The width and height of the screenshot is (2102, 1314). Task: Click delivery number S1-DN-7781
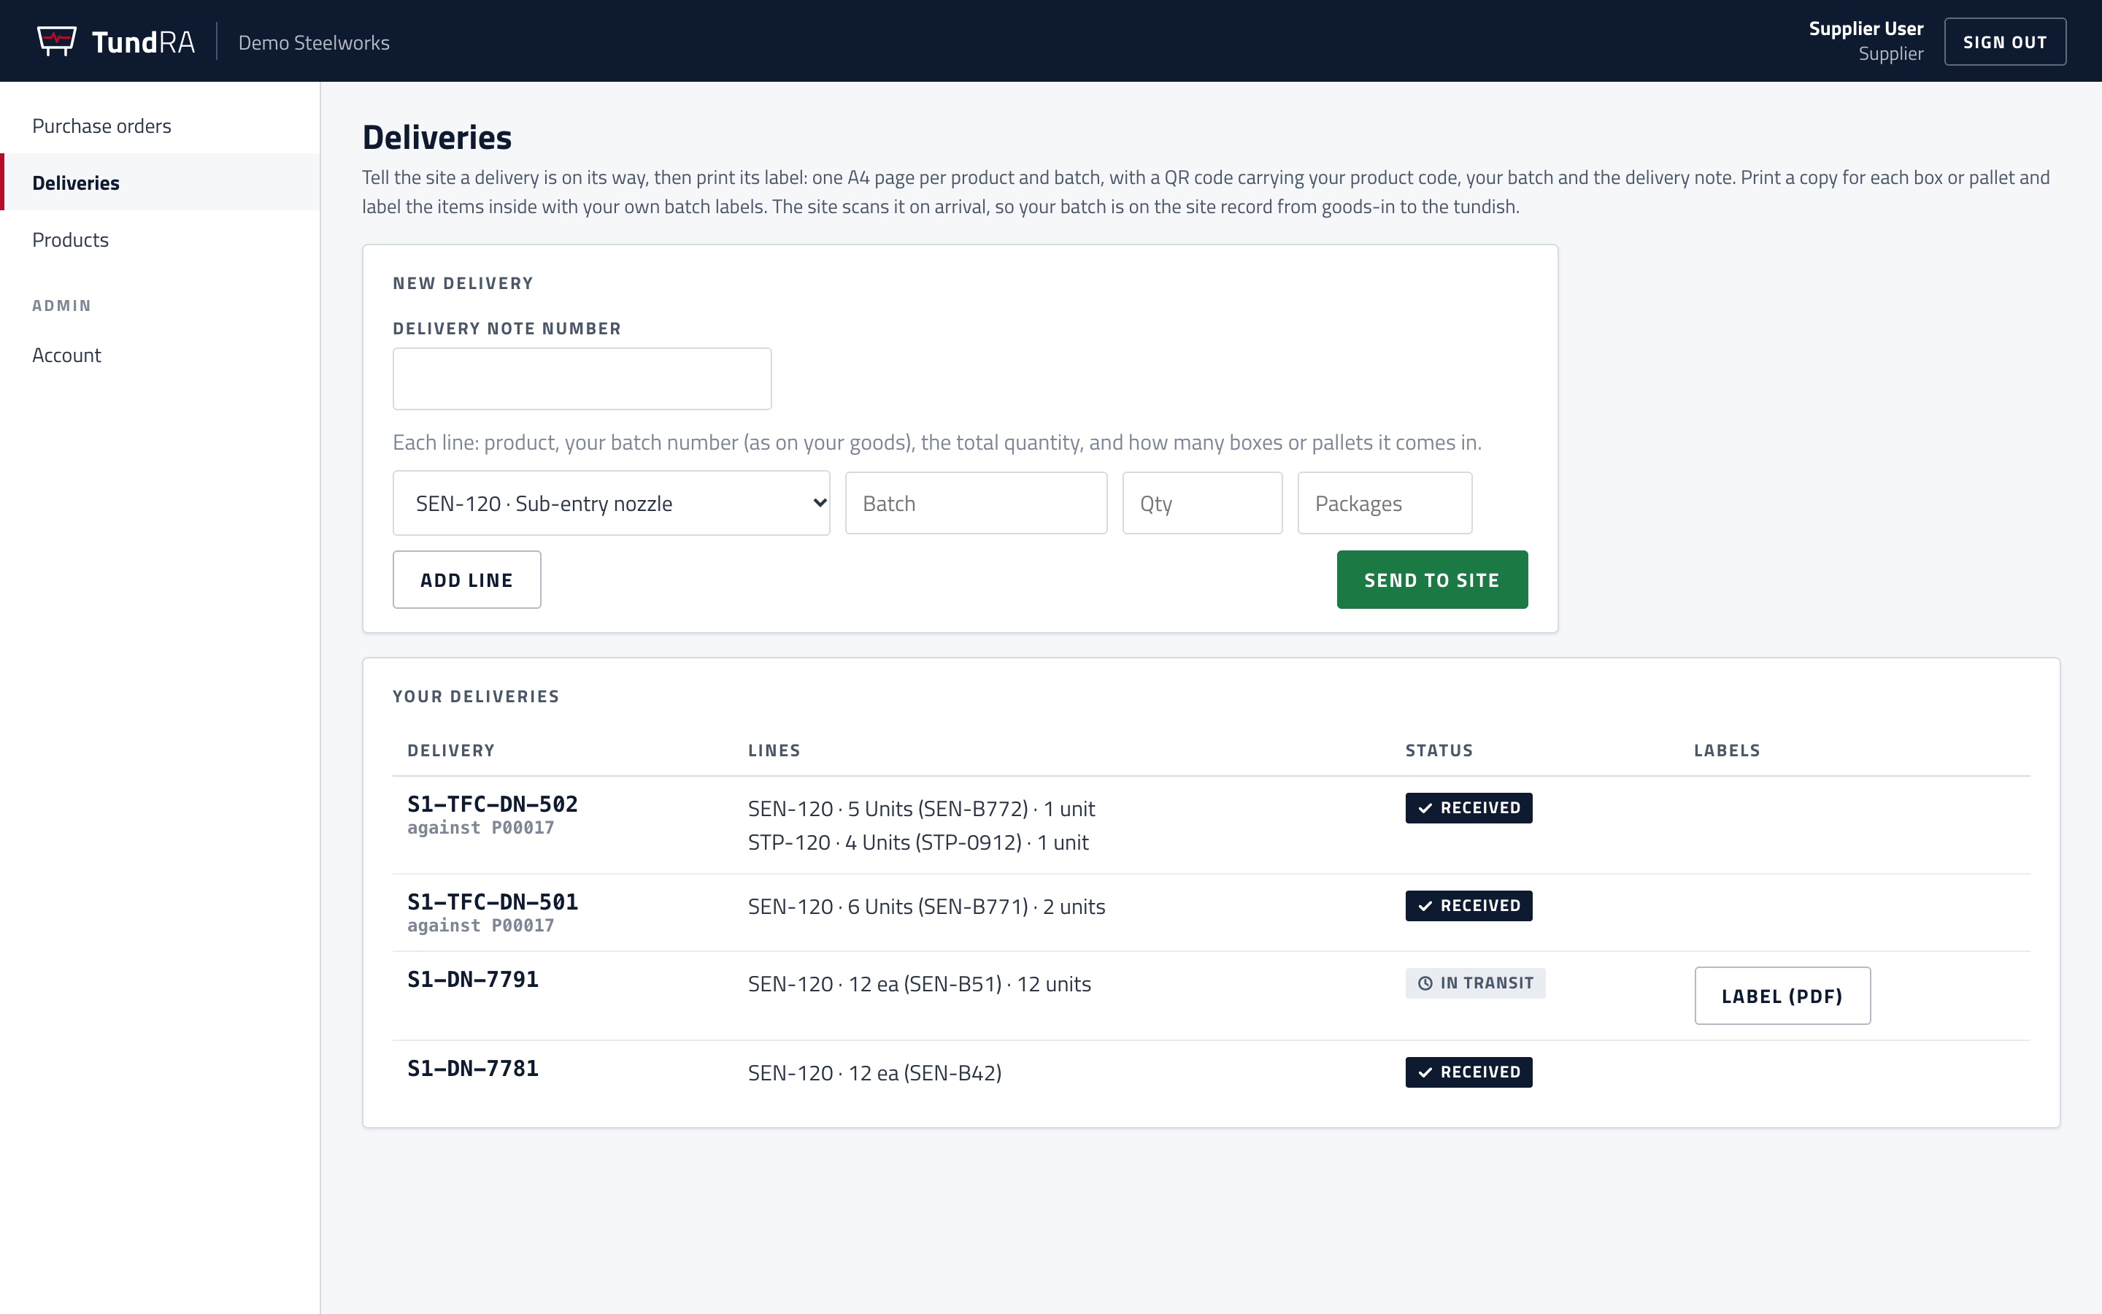click(472, 1068)
